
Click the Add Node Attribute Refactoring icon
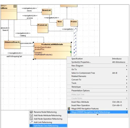(x=31, y=115)
